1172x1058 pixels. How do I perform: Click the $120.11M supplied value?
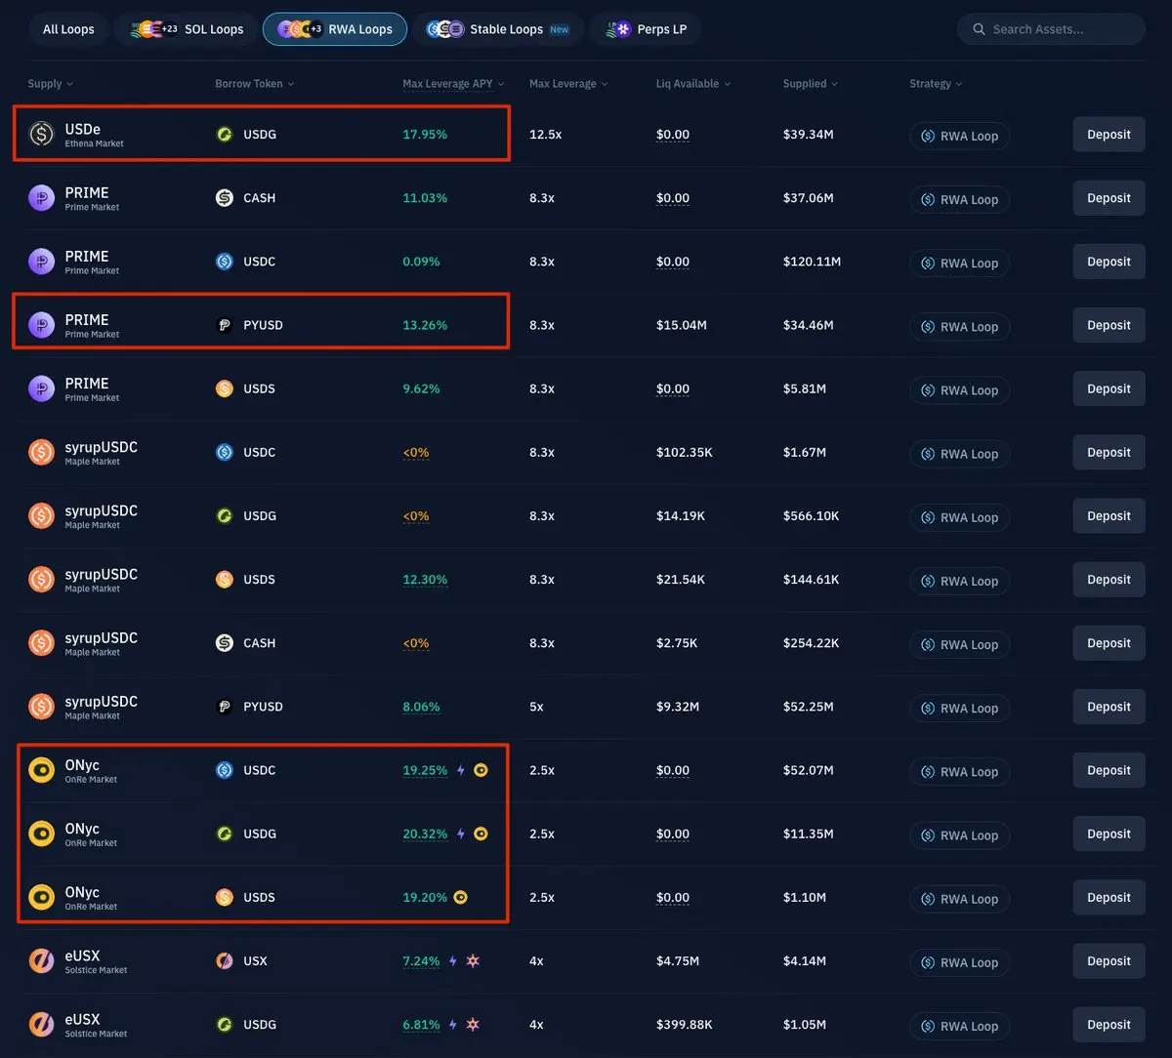(812, 262)
